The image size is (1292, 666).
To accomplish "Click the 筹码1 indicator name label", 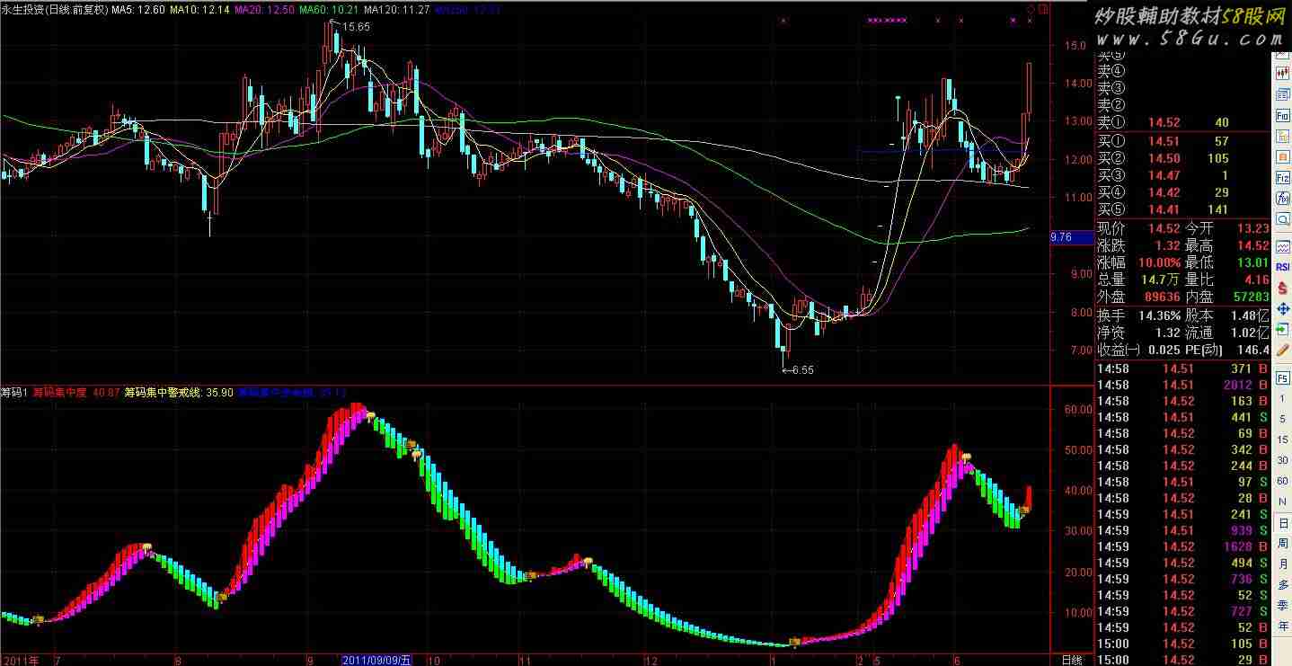I will tap(14, 393).
